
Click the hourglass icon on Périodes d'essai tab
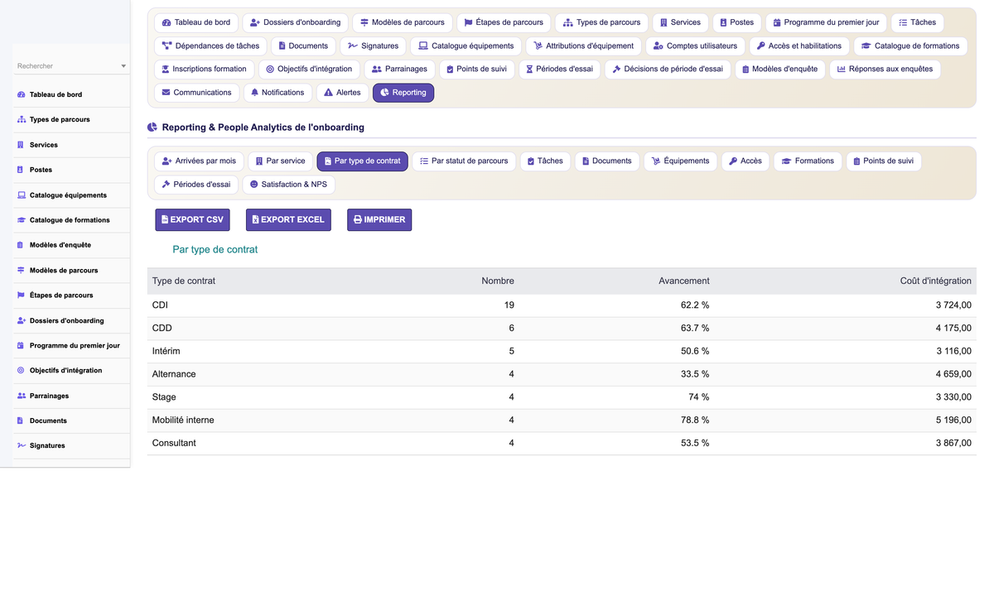529,70
